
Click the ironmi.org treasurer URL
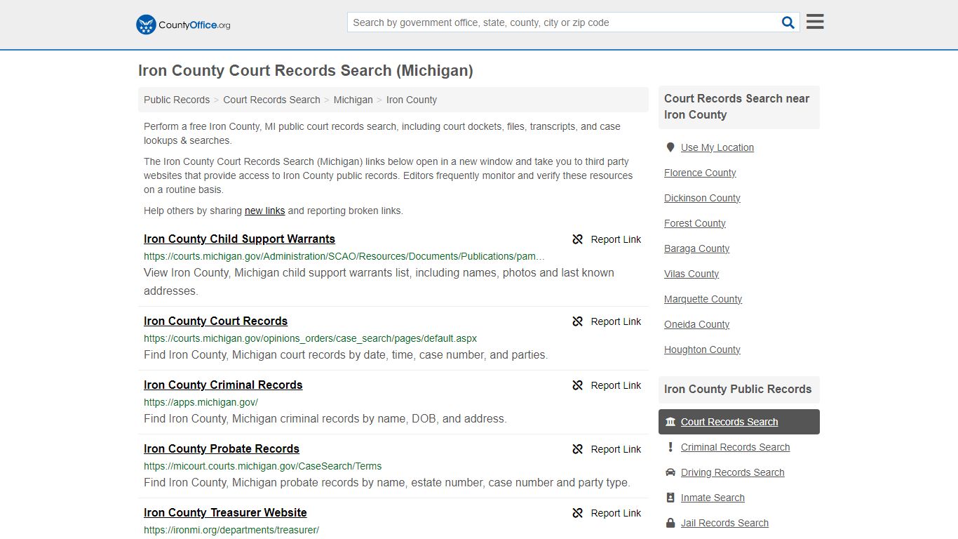pos(231,530)
